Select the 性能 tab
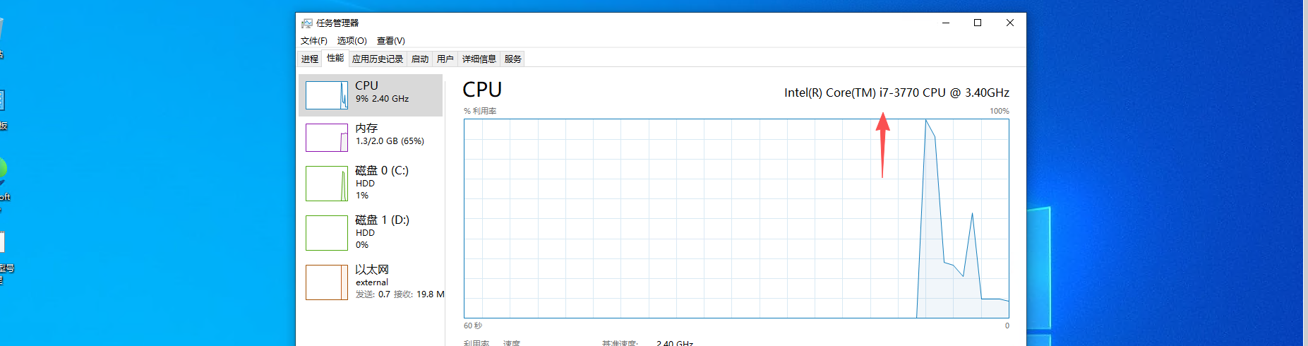The image size is (1308, 346). coord(335,58)
